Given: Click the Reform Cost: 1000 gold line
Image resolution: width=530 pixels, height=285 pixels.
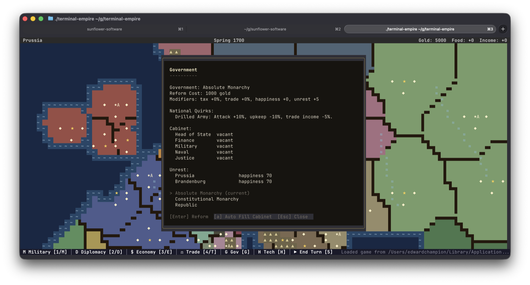Looking at the screenshot, I should point(200,93).
